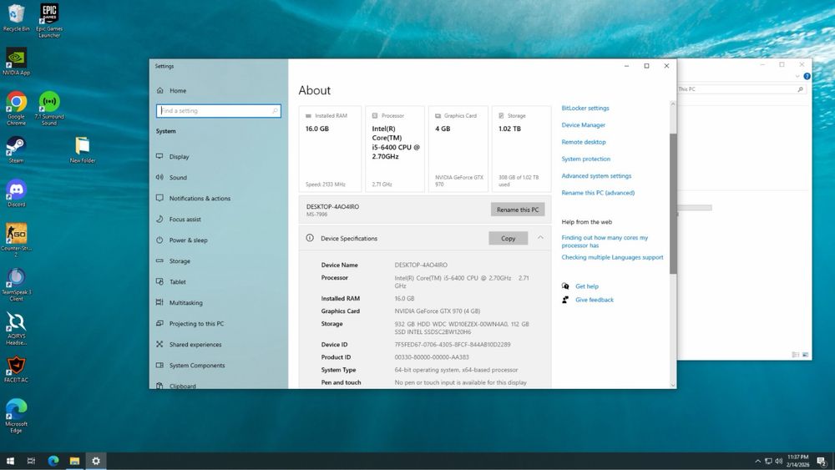Open System protection link

coord(586,159)
